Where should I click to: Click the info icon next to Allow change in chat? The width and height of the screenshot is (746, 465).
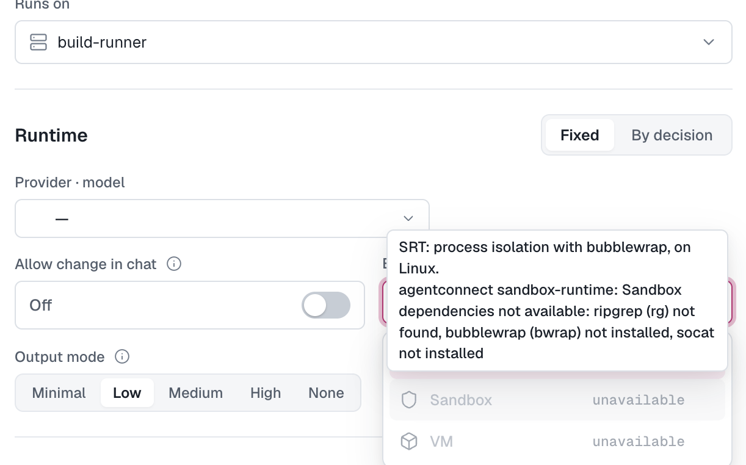point(174,264)
